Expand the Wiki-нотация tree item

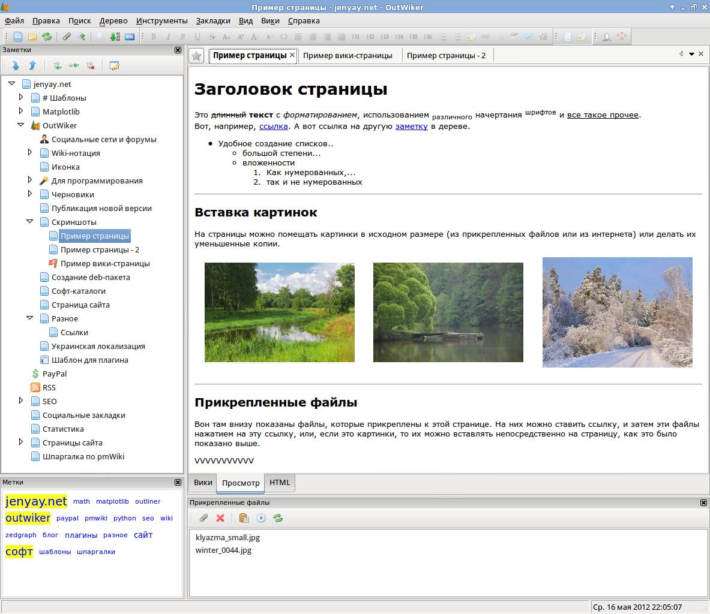pyautogui.click(x=30, y=153)
